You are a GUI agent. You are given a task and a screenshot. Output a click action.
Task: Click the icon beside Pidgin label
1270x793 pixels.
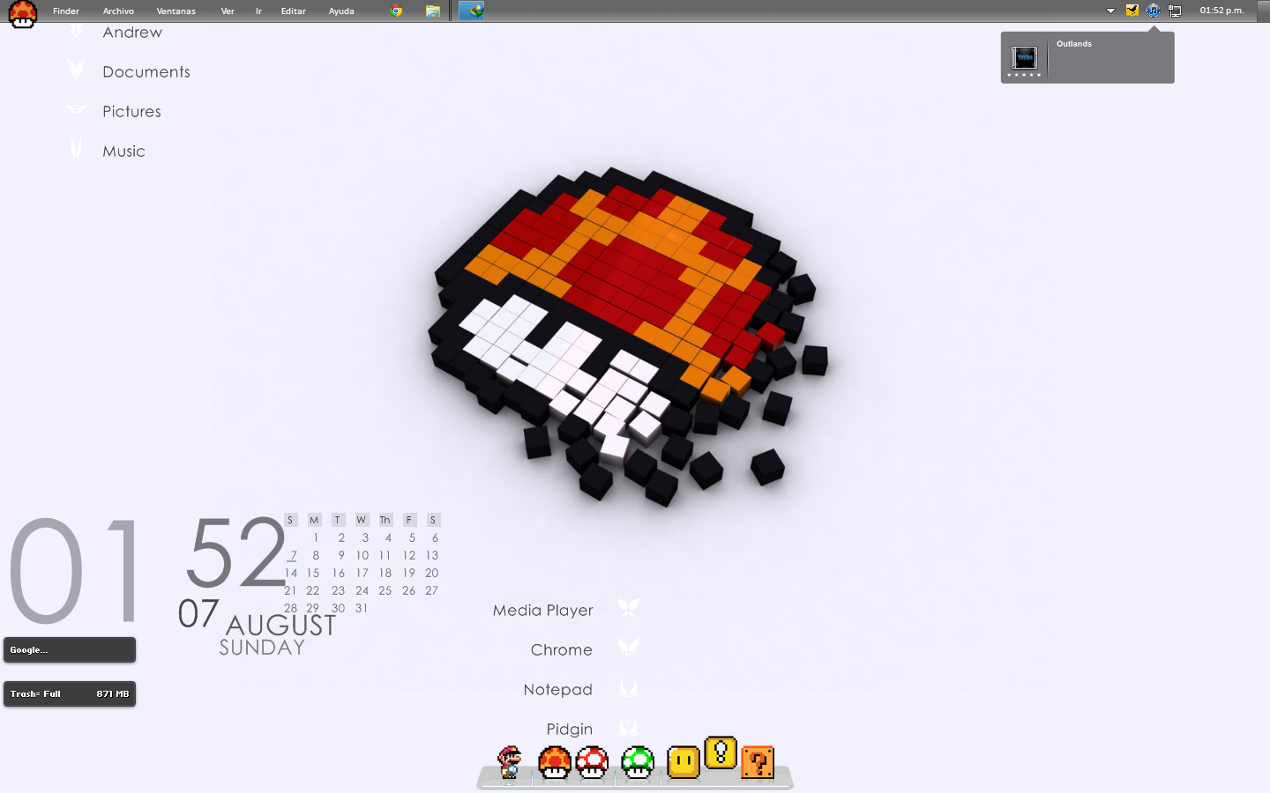tap(628, 727)
